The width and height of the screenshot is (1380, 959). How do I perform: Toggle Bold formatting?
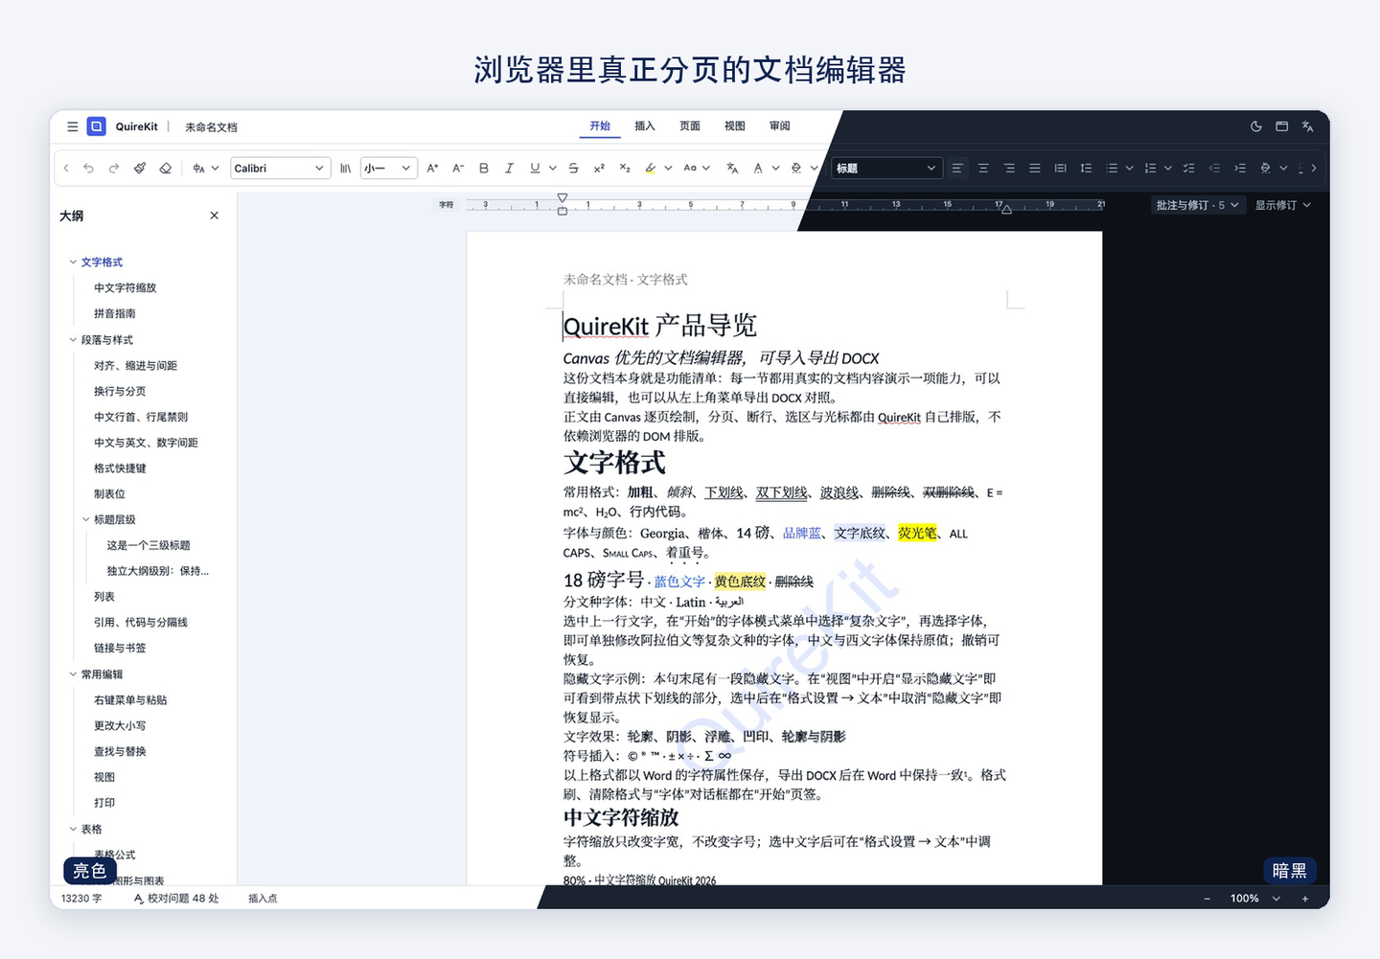[x=484, y=169]
